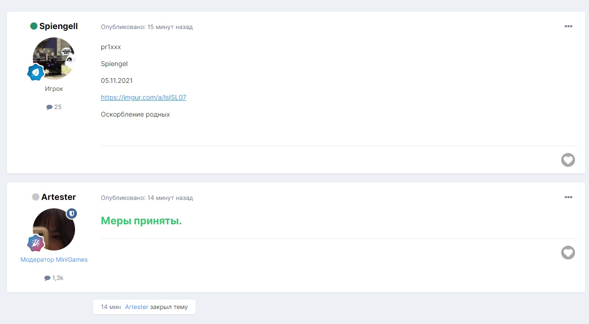
Task: Click the green online status dot by Spiengell
Action: click(x=34, y=26)
